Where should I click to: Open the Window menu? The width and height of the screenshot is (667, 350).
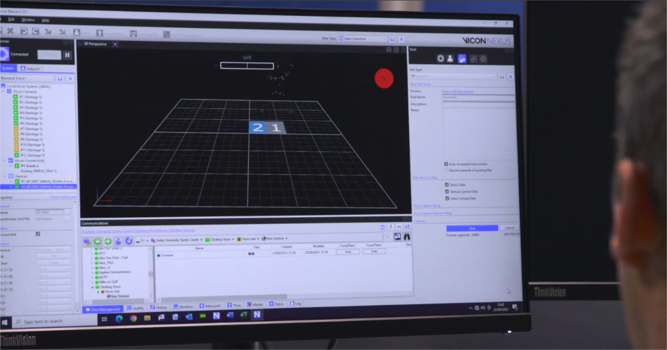coord(28,20)
